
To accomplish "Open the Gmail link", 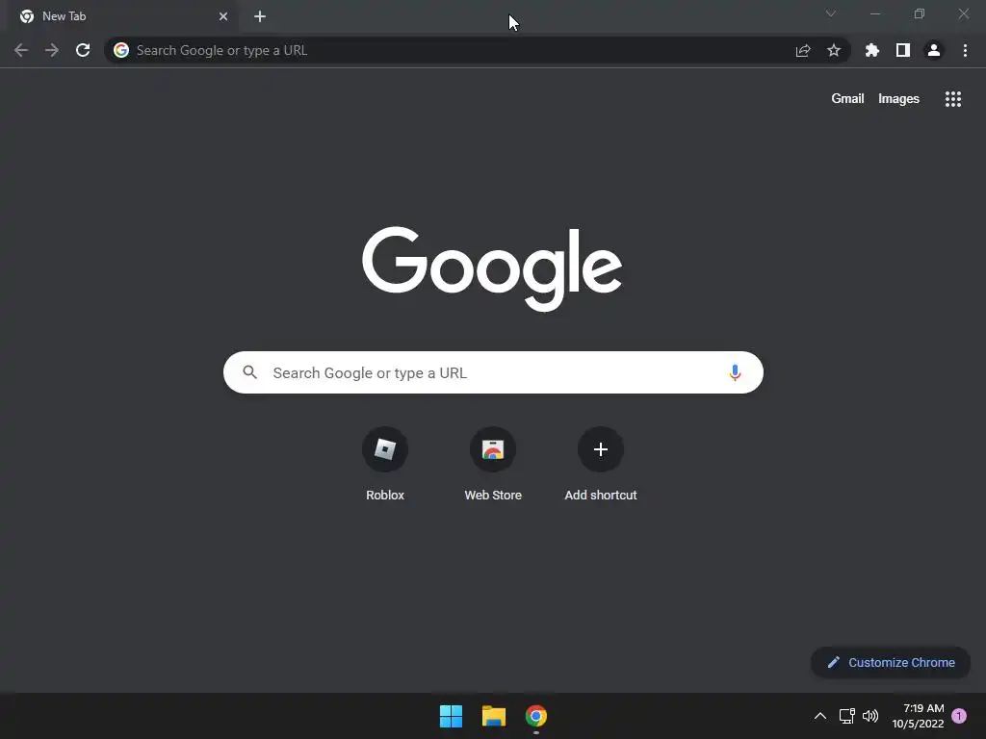I will coord(847,99).
